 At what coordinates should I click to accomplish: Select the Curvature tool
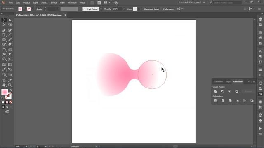(x=10, y=30)
